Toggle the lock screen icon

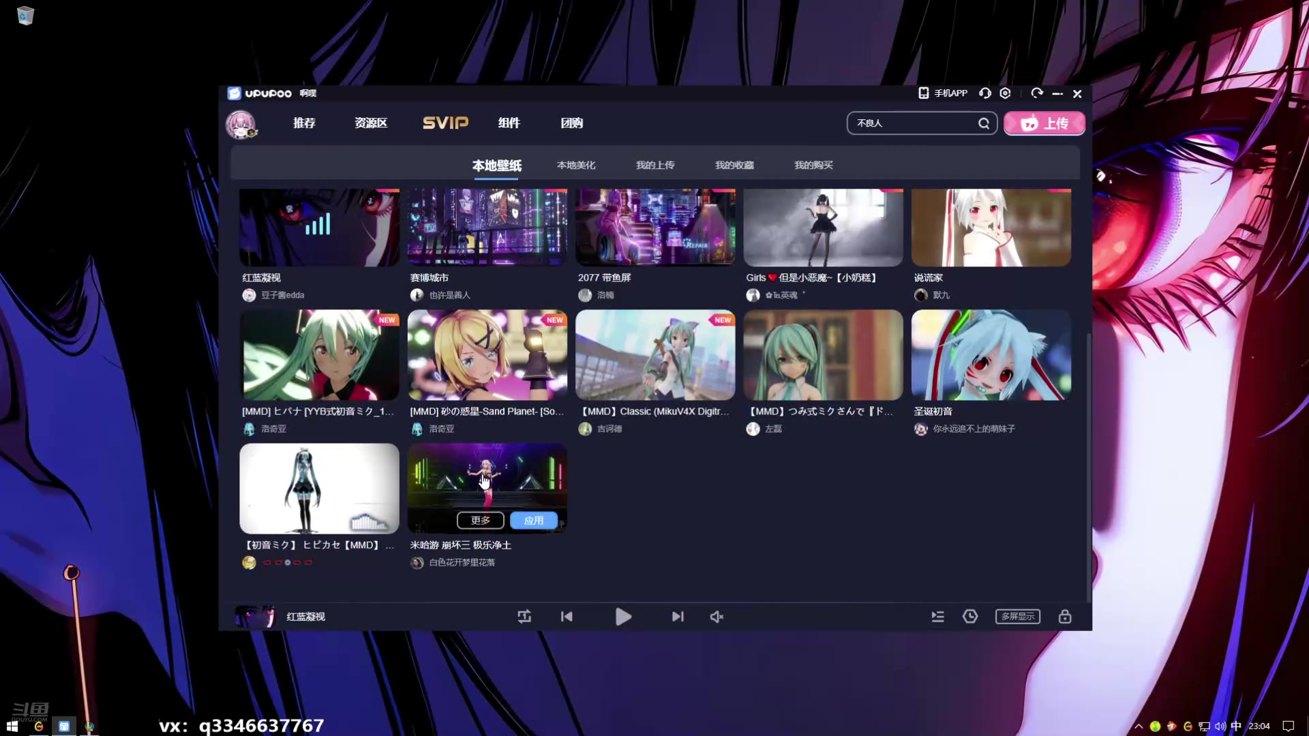pos(1065,617)
